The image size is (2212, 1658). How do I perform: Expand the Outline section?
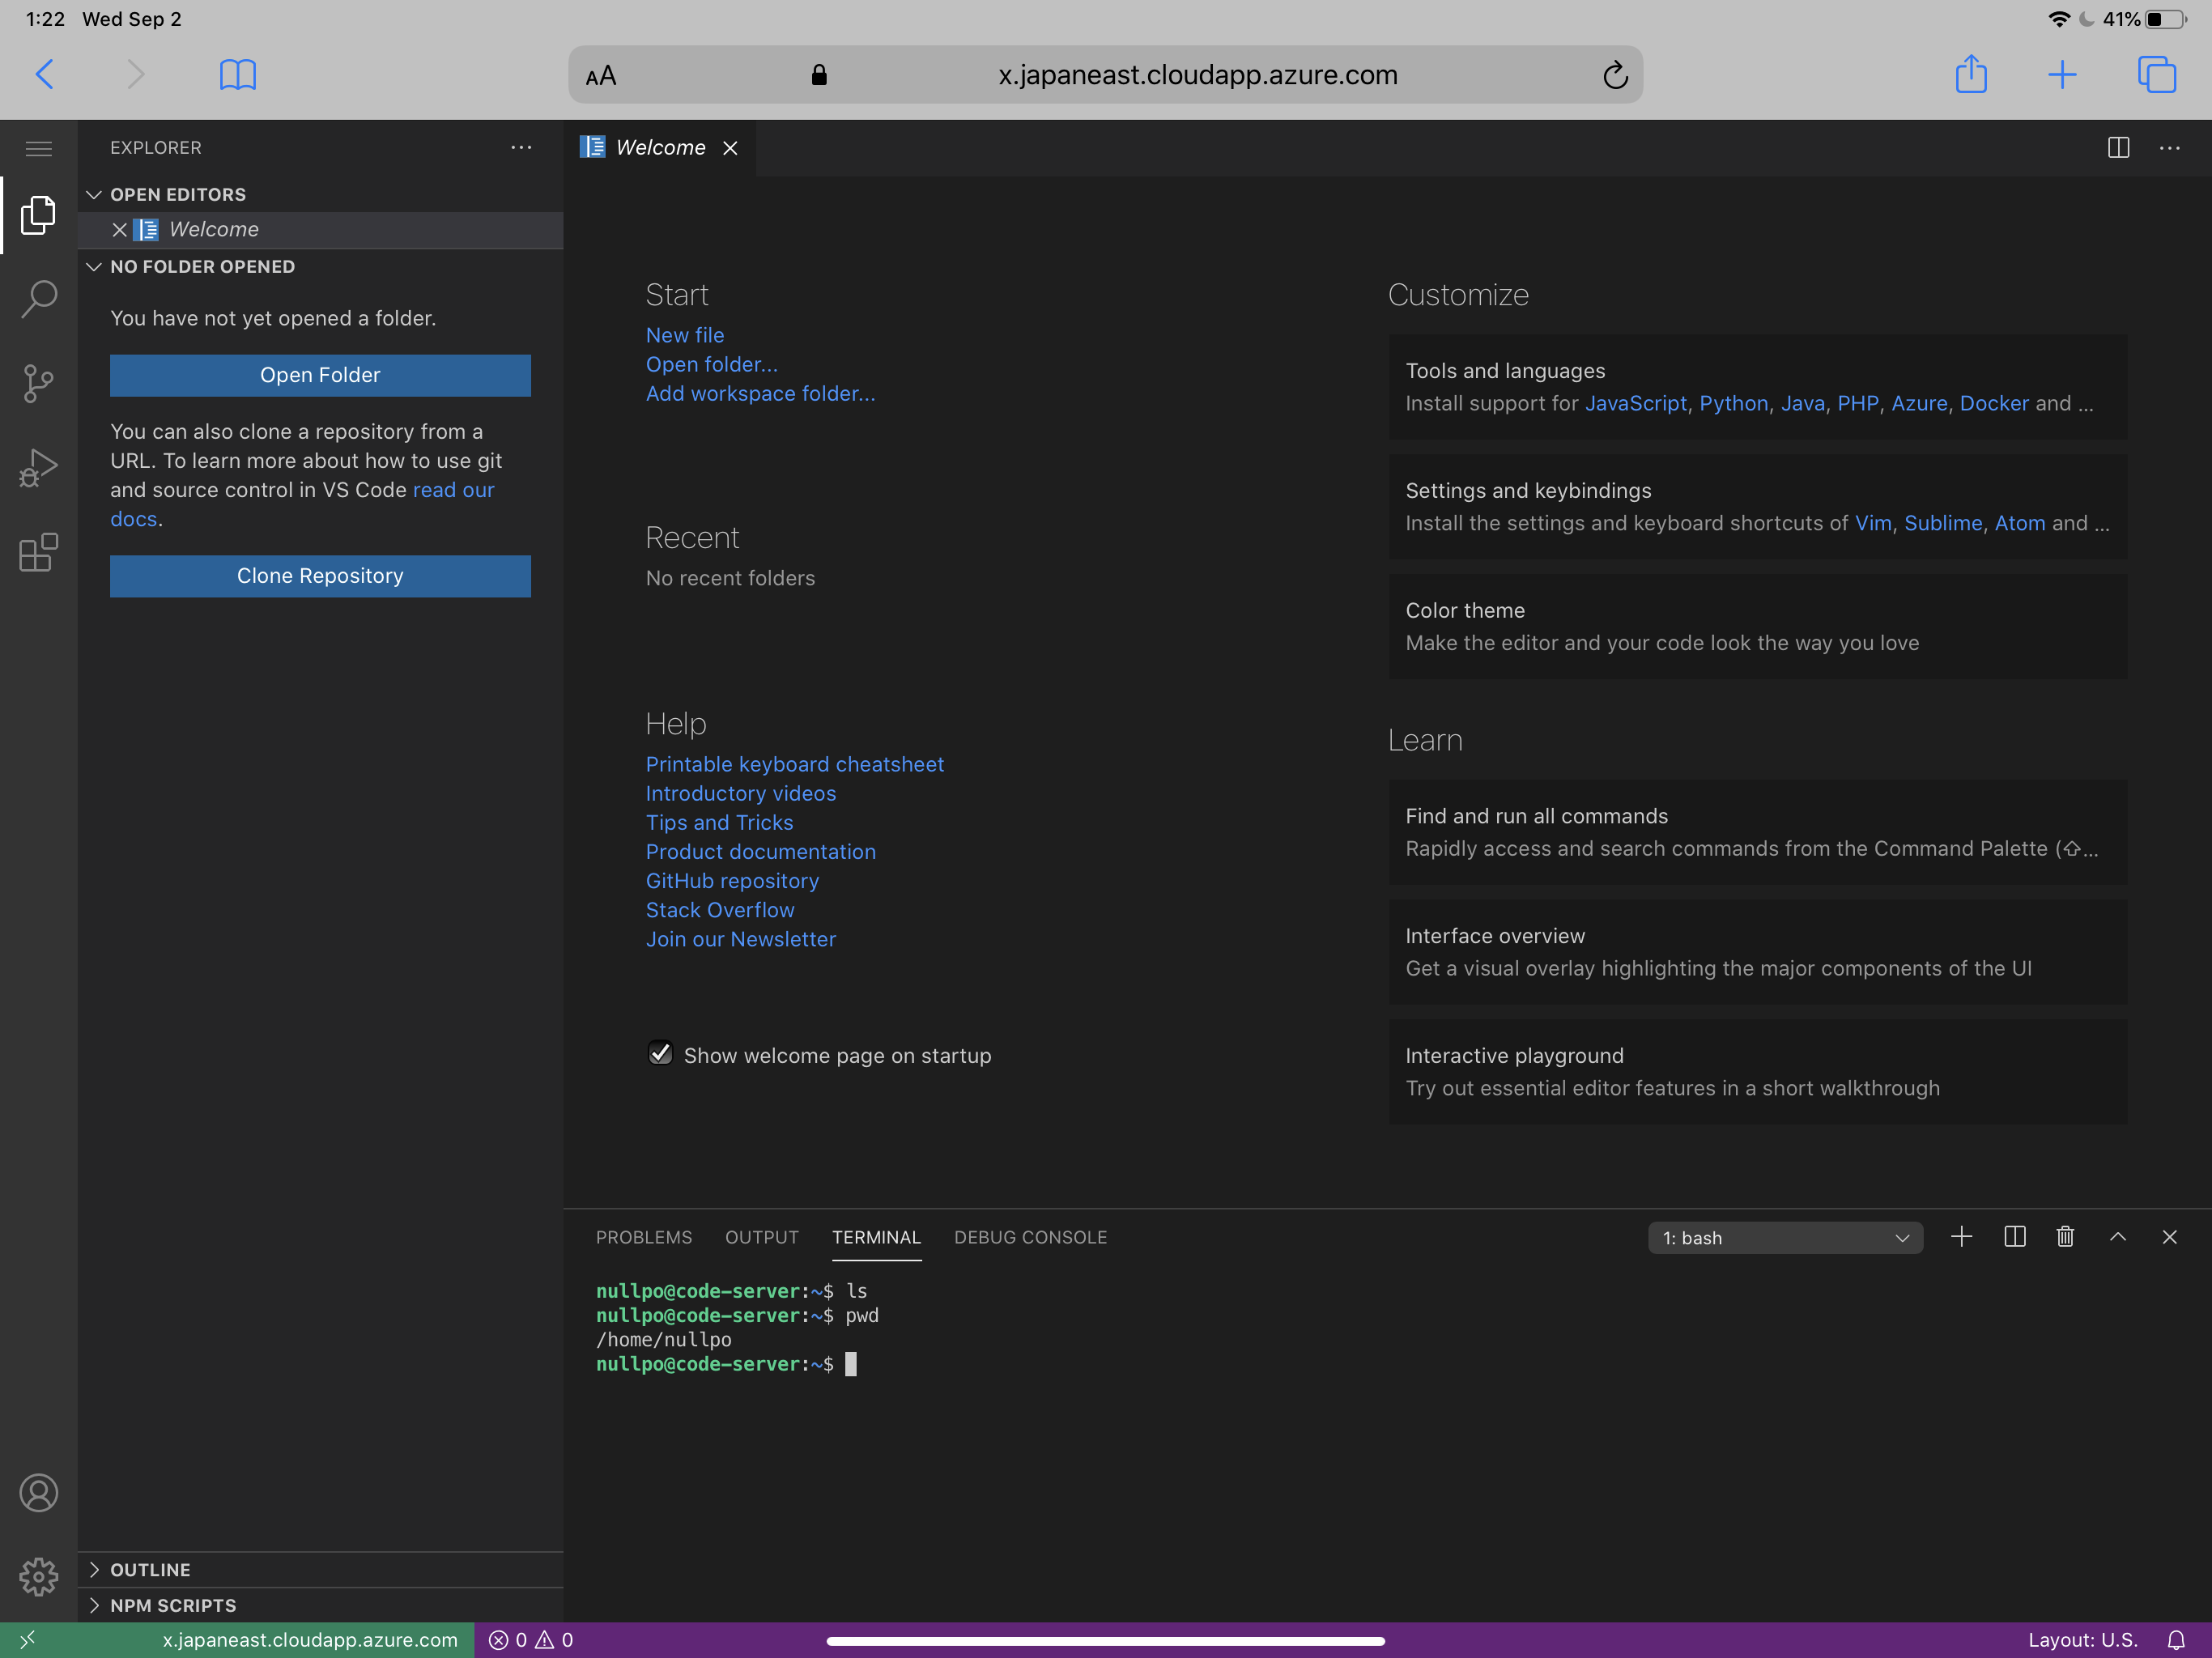(150, 1570)
